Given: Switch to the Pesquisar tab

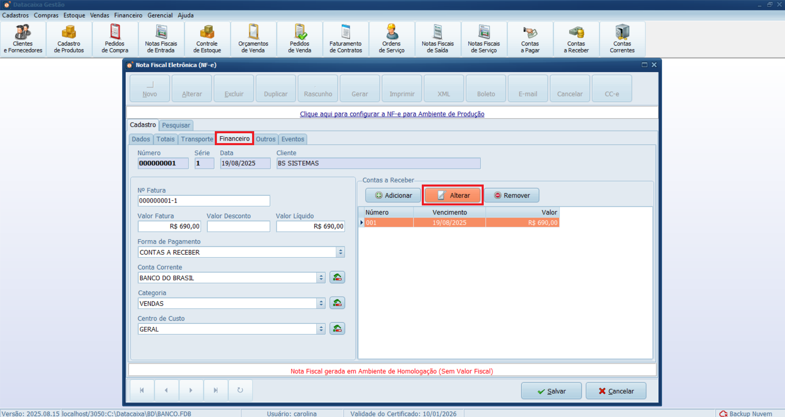Looking at the screenshot, I should pos(176,125).
